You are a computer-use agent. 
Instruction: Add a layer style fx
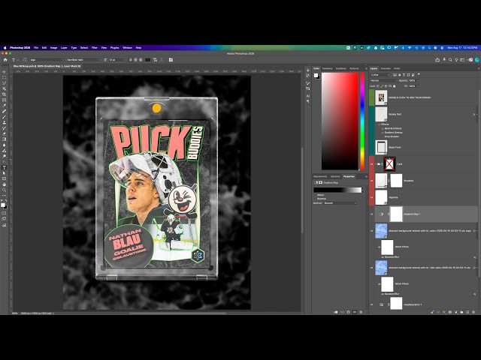coord(444,312)
